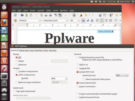Open Page Preview icon

(50, 15)
